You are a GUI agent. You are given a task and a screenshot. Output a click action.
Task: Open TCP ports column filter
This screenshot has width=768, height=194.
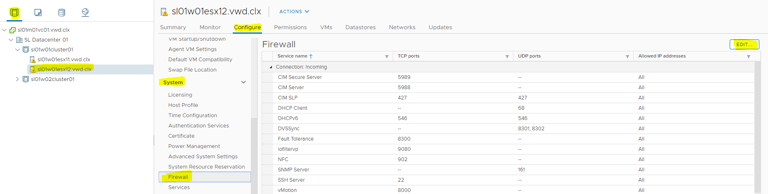pos(507,57)
